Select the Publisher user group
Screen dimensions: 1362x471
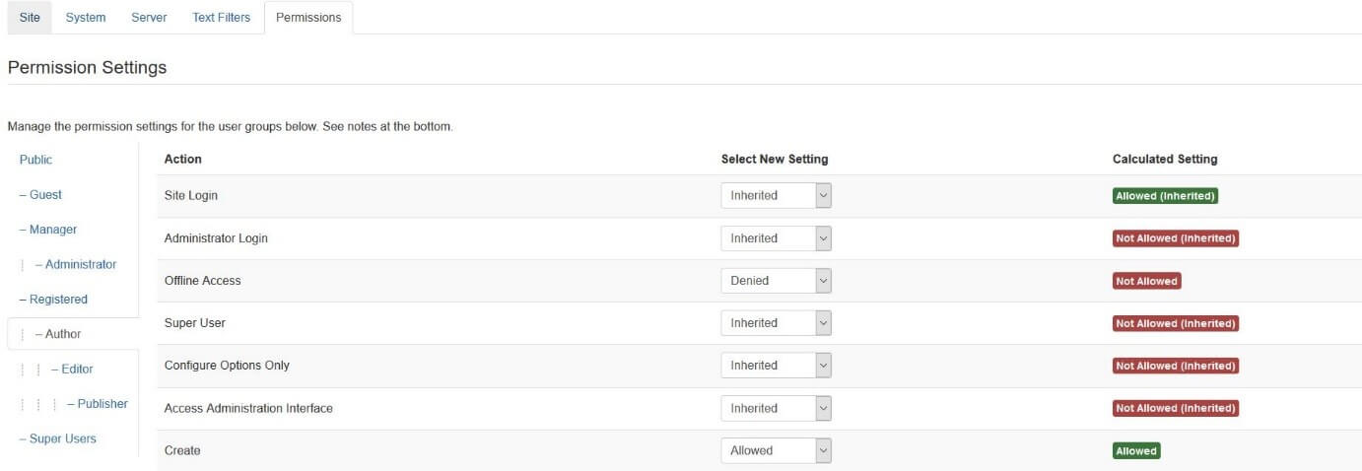102,404
